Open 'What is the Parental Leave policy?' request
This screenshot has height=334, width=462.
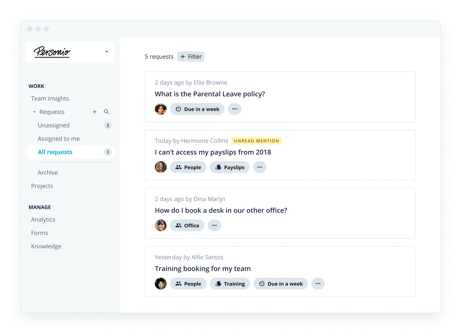[x=210, y=94]
